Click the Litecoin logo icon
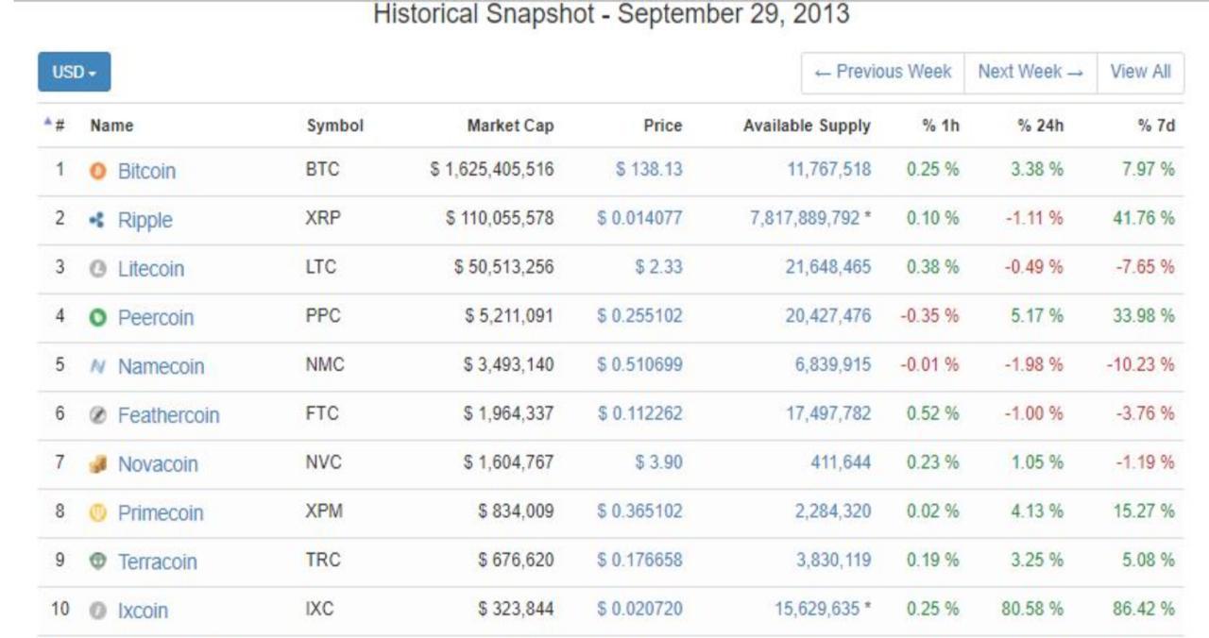Viewport: 1209px width, 638px height. [x=97, y=269]
